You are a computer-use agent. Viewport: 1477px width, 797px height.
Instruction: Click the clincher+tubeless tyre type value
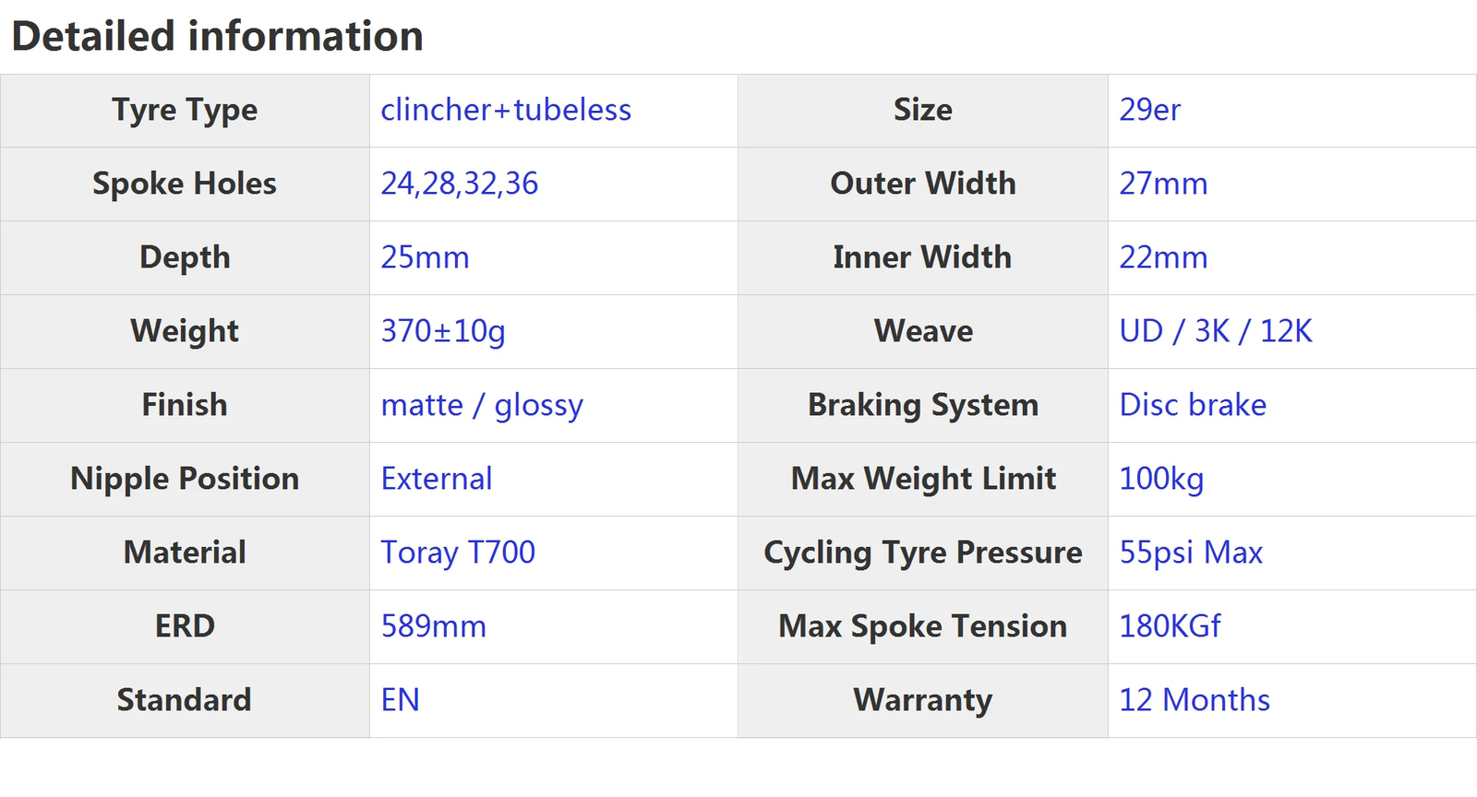tap(506, 110)
